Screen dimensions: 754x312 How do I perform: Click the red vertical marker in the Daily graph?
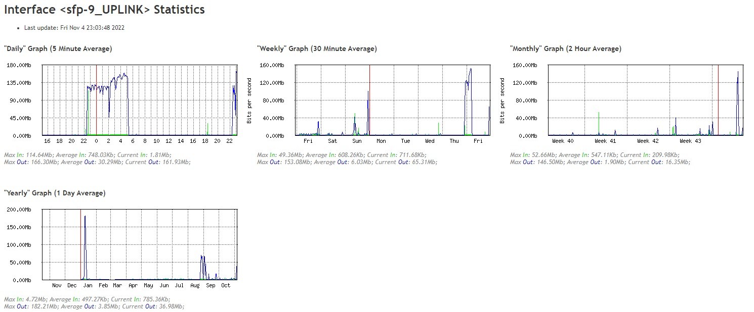96,101
